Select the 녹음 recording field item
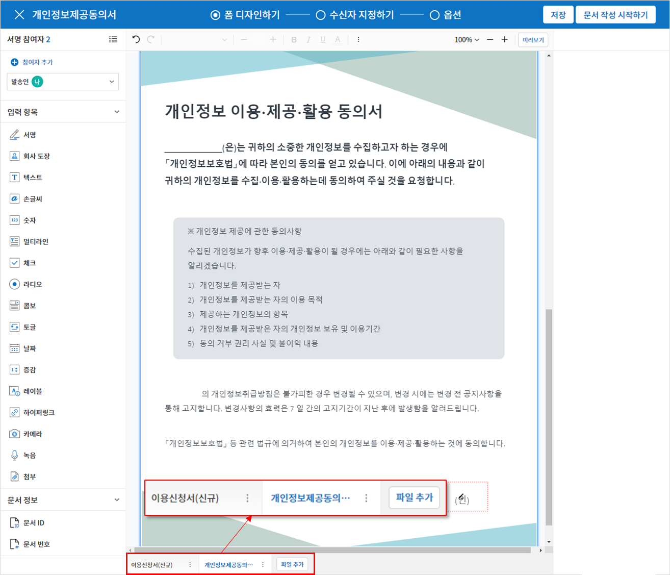The width and height of the screenshot is (670, 575). click(23, 455)
